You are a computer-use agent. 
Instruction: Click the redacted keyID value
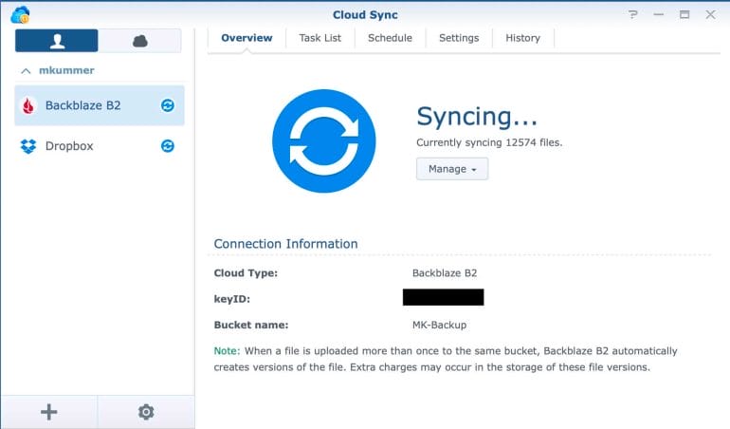(x=444, y=297)
